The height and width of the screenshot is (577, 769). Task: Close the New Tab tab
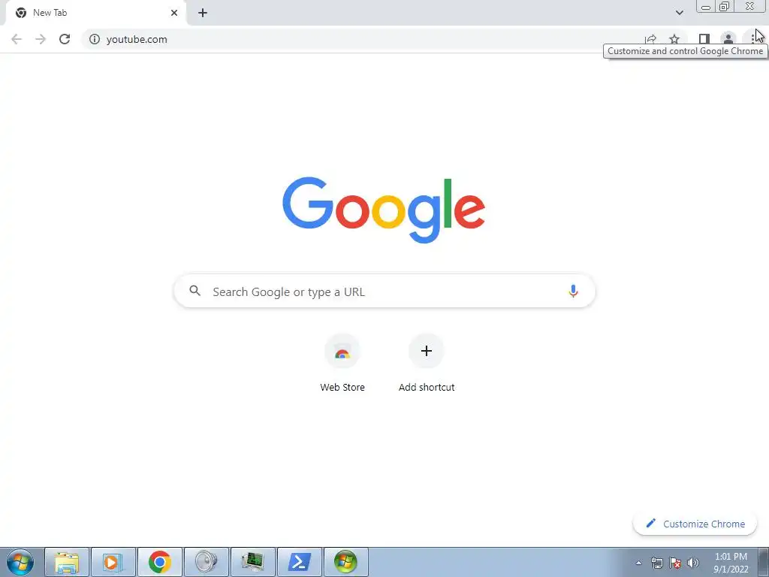tap(174, 13)
